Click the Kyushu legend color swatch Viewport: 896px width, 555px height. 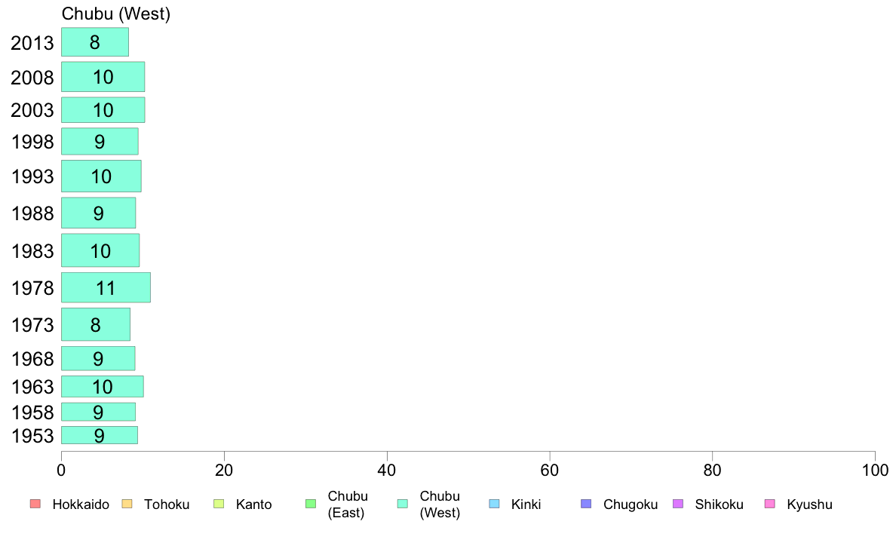(x=770, y=504)
